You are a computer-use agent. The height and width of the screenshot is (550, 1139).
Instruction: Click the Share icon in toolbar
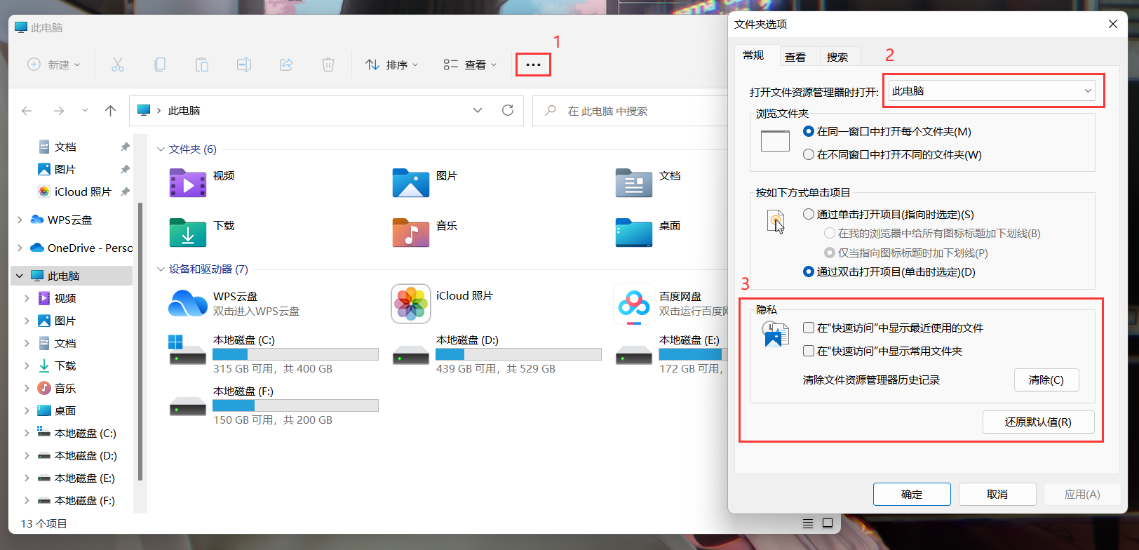coord(286,65)
